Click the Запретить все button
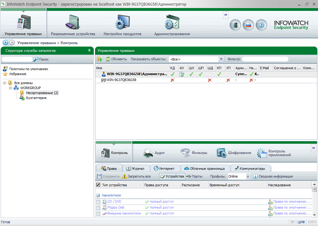This screenshot has width=318, height=226. (136, 176)
